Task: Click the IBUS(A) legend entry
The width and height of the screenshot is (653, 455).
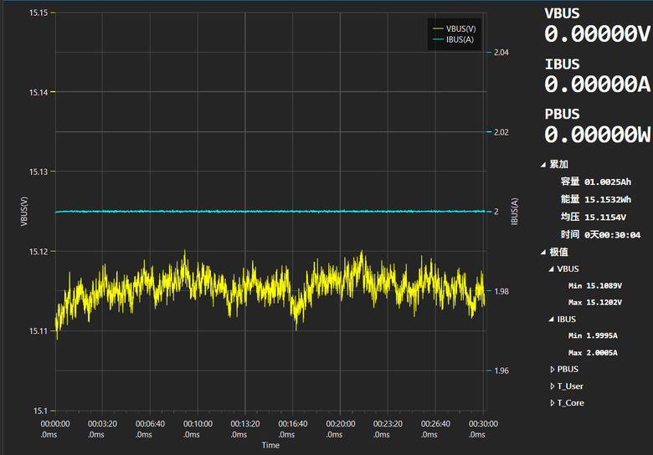Action: click(x=454, y=39)
